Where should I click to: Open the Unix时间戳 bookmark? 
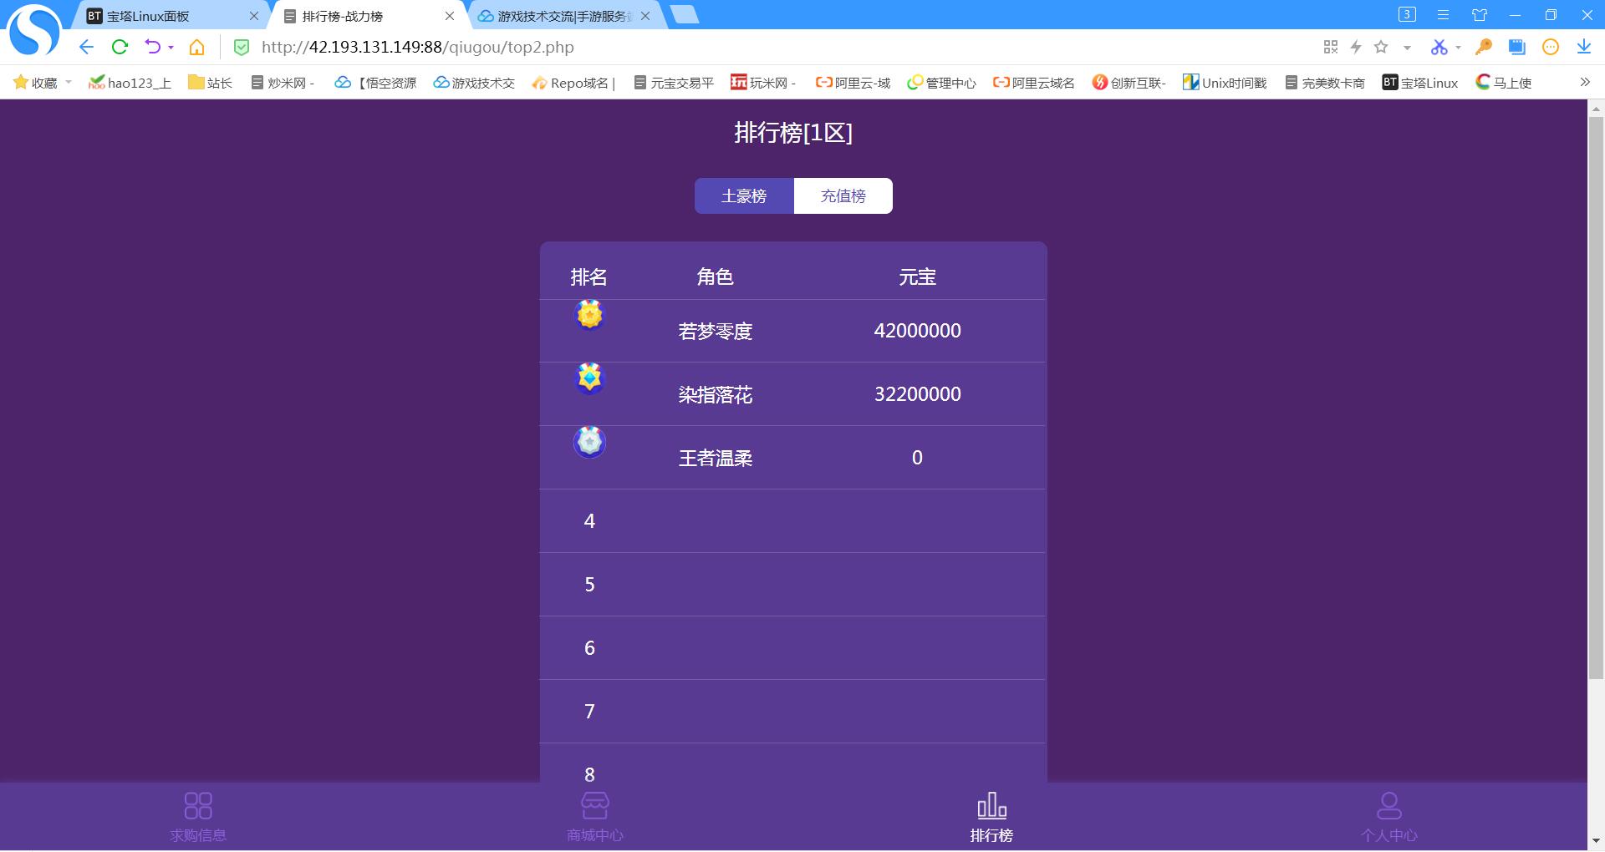[x=1225, y=83]
